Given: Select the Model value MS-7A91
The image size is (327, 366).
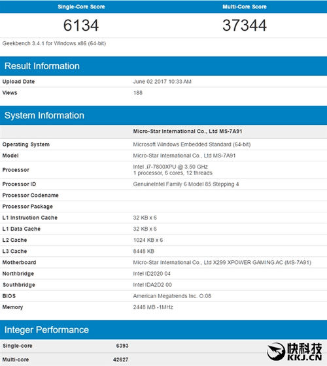Looking at the screenshot, I should [x=184, y=156].
